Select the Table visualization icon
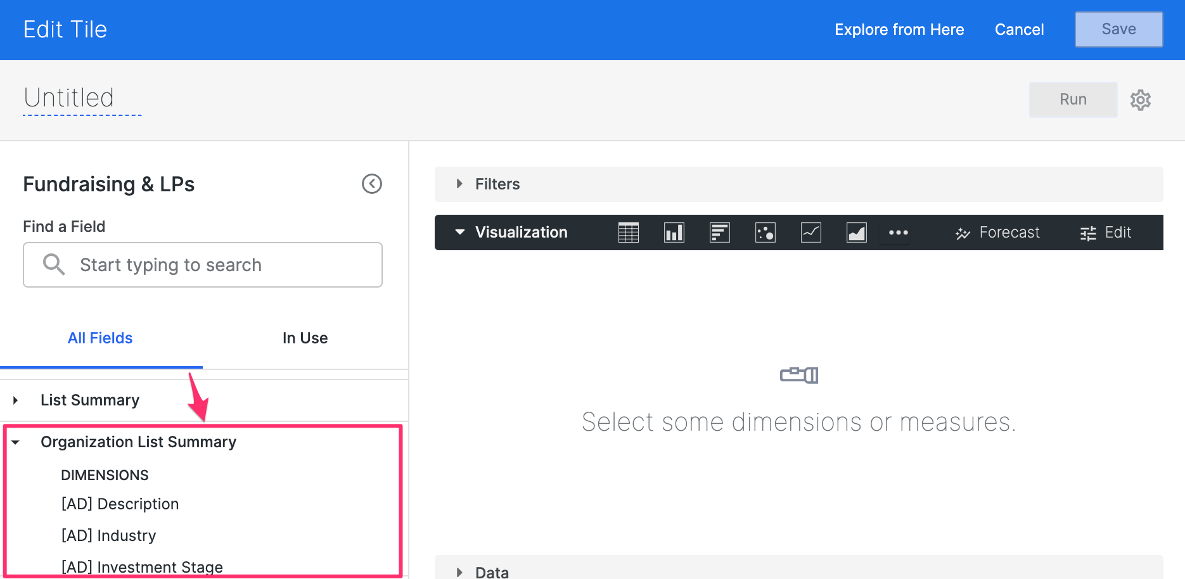1185x579 pixels. coord(628,232)
